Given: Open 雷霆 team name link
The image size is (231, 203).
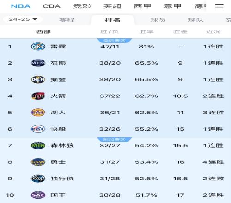Looking at the screenshot, I should (x=58, y=47).
